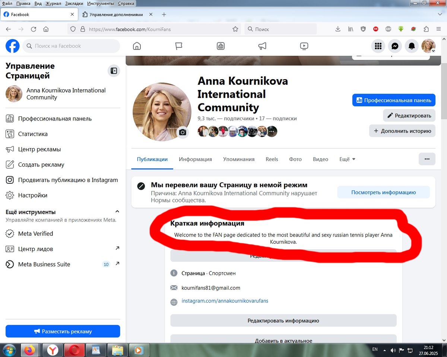Open the Firefox hamburger application menu
The width and height of the screenshot is (447, 357).
(x=439, y=29)
